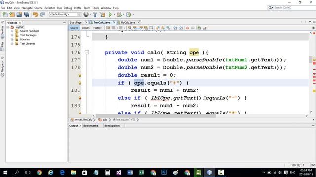Viewport: 316px width, 177px height.
Task: Open Calculator from the taskbar
Action: click(108, 172)
